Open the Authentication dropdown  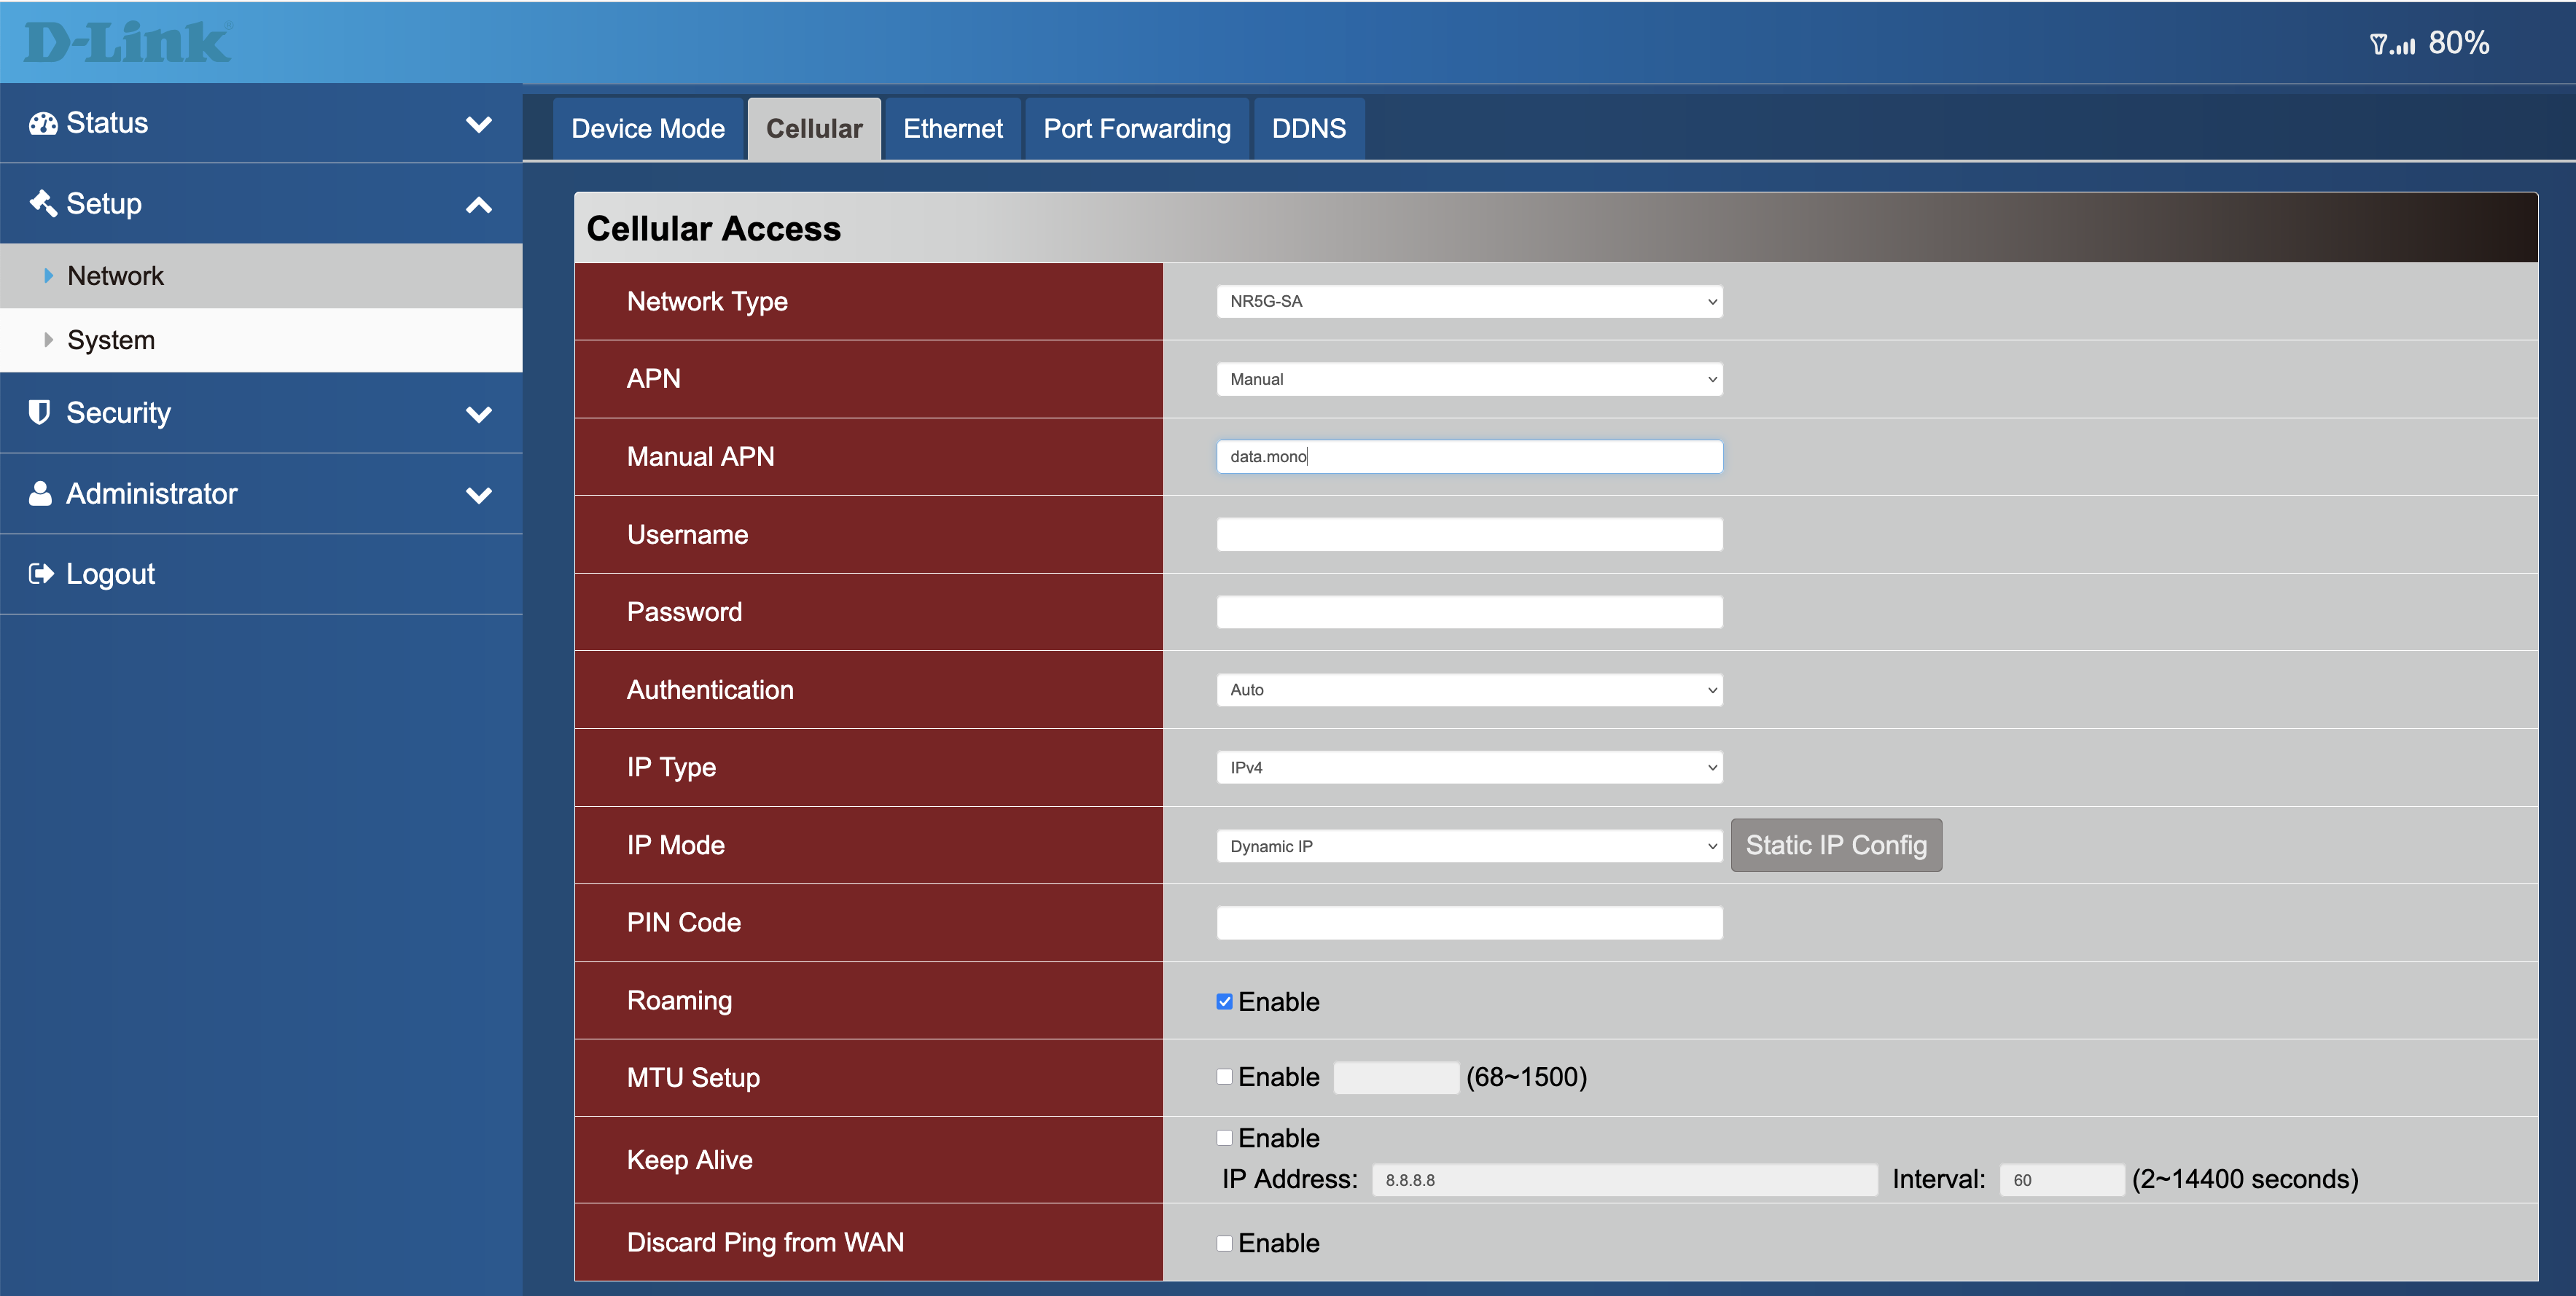[1468, 690]
